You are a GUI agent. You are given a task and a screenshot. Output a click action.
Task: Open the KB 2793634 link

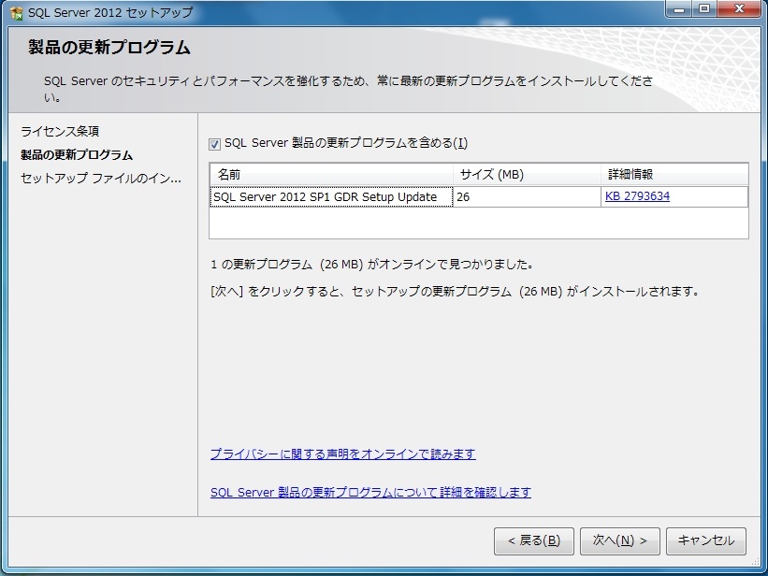[x=637, y=197]
